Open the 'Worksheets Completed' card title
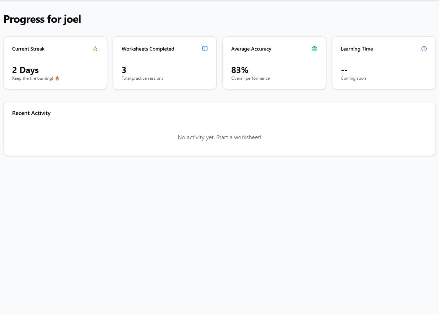This screenshot has height=314, width=439. pos(148,49)
